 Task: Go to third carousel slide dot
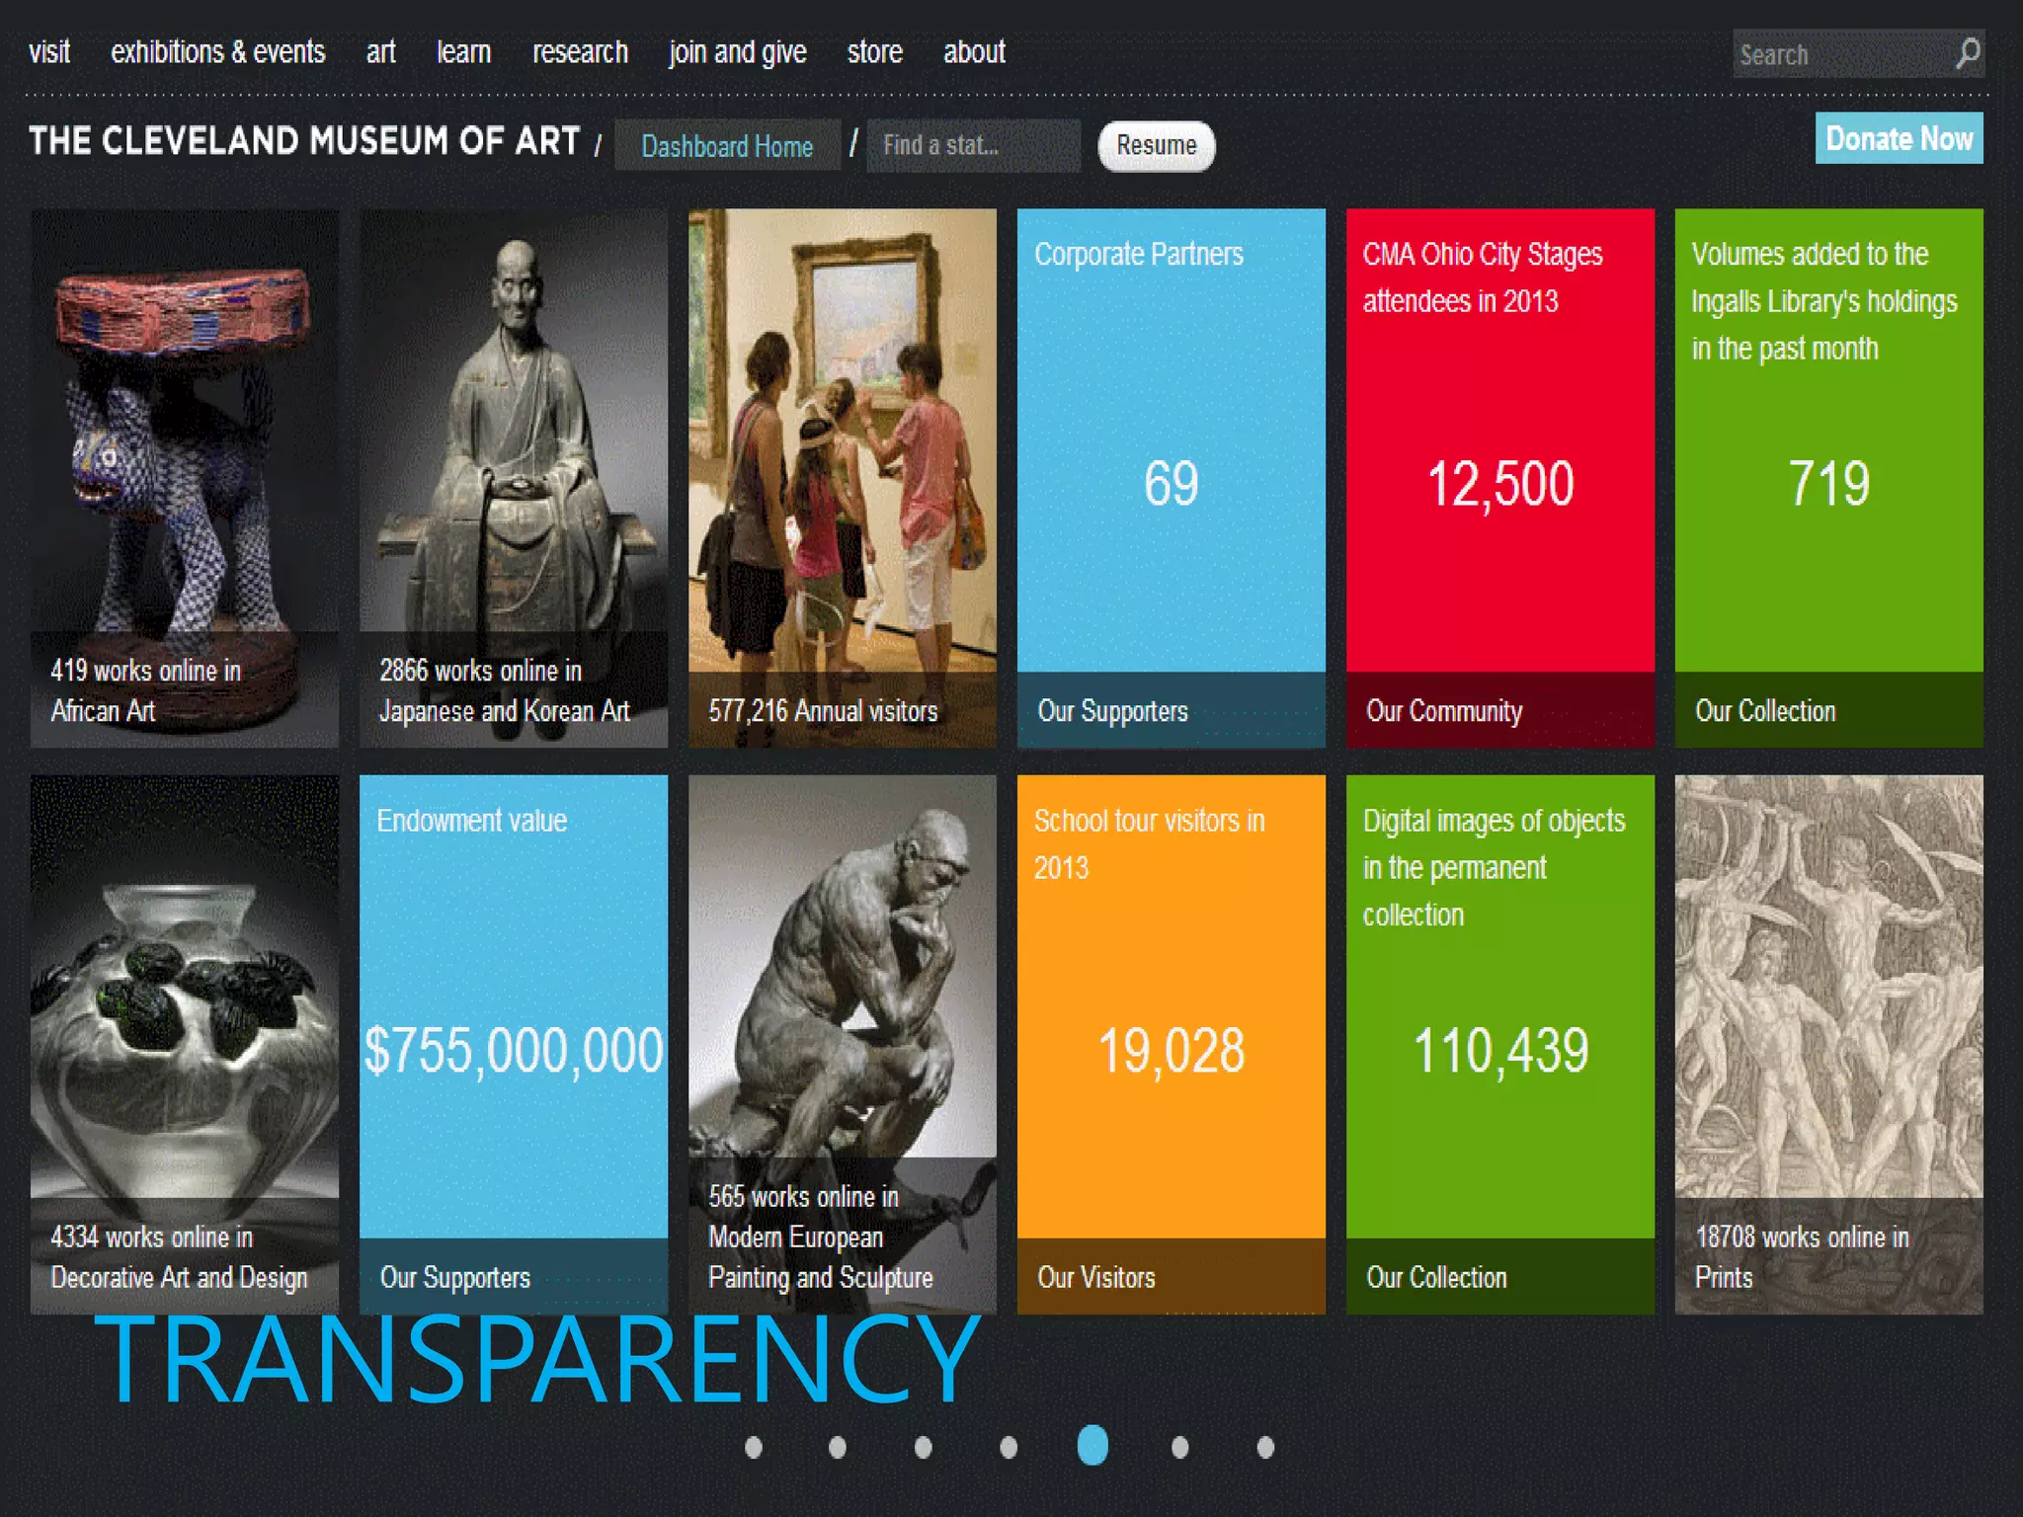click(x=924, y=1447)
